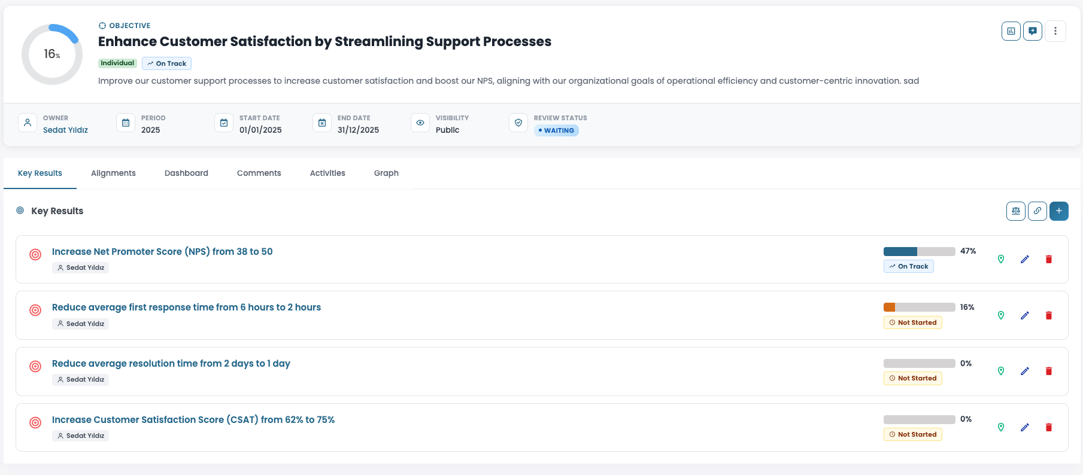Click check-in pin icon for NPS key result
Viewport: 1083px width, 475px height.
[1001, 259]
